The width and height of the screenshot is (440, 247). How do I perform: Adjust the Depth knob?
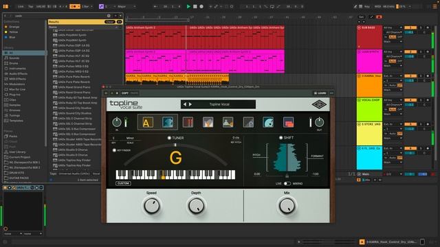click(196, 206)
